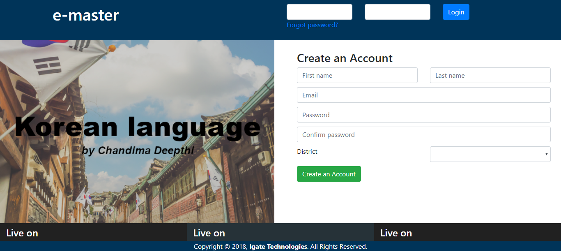Select the middle Live on panel
Viewport: 561px width, 252px height.
[x=280, y=233]
